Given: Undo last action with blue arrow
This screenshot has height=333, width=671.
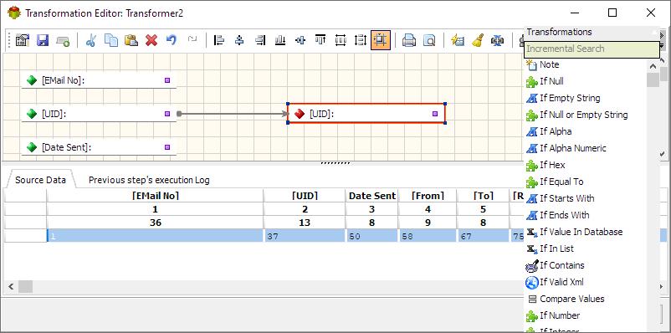Looking at the screenshot, I should 172,40.
